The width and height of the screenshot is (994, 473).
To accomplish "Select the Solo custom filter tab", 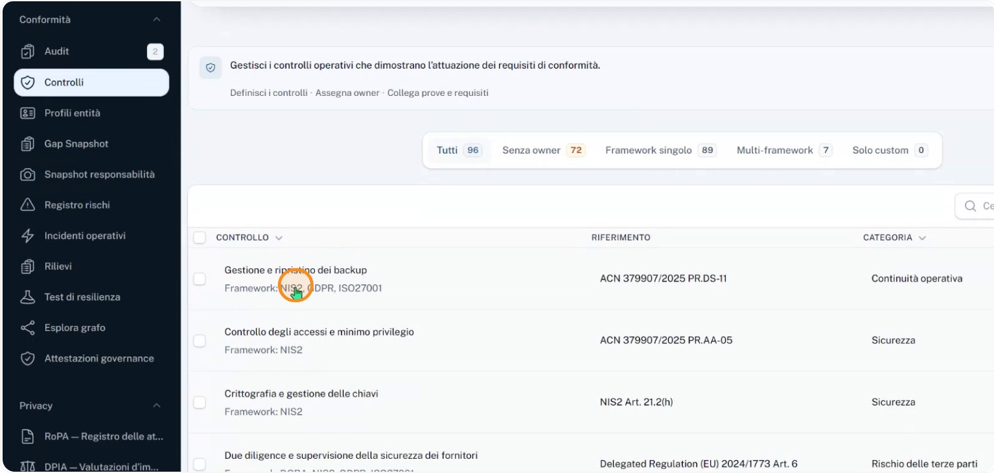I will tap(890, 150).
